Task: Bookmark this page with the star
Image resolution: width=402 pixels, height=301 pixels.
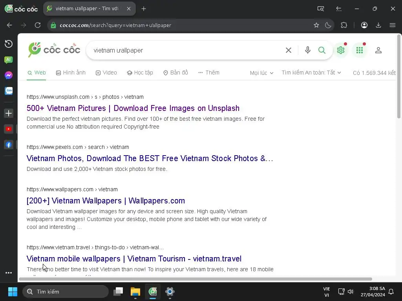Action: point(316,25)
